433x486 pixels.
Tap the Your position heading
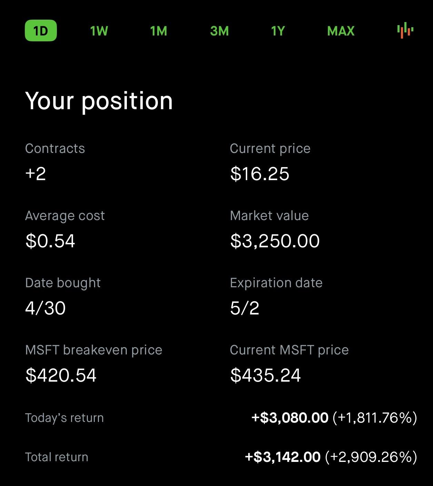99,101
